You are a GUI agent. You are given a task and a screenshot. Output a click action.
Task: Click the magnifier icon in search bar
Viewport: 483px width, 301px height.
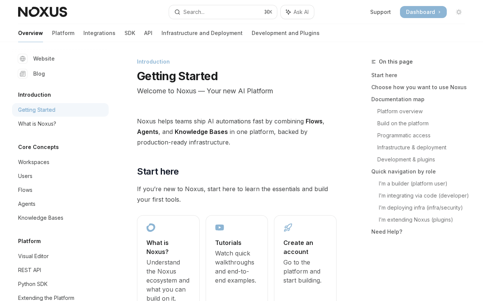pos(177,12)
